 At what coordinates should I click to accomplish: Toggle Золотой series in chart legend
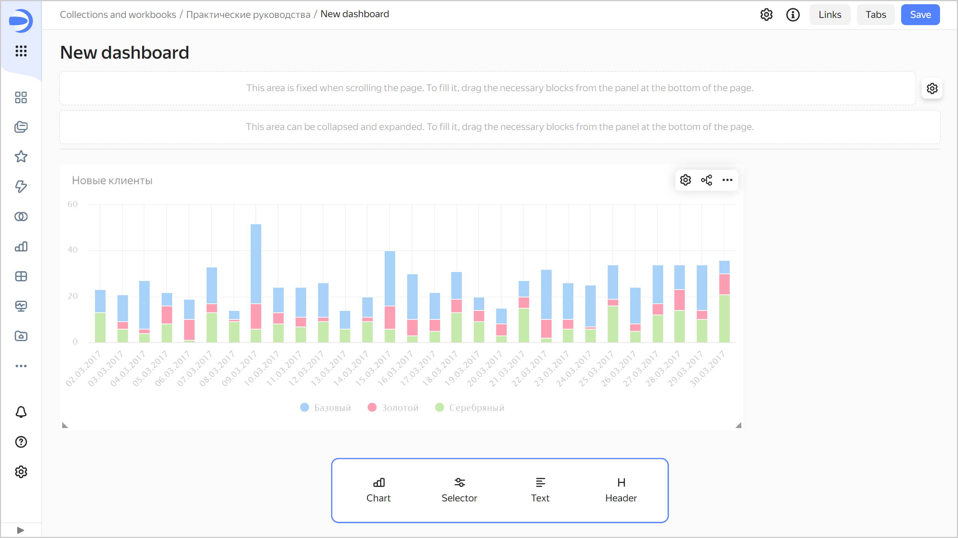click(393, 408)
